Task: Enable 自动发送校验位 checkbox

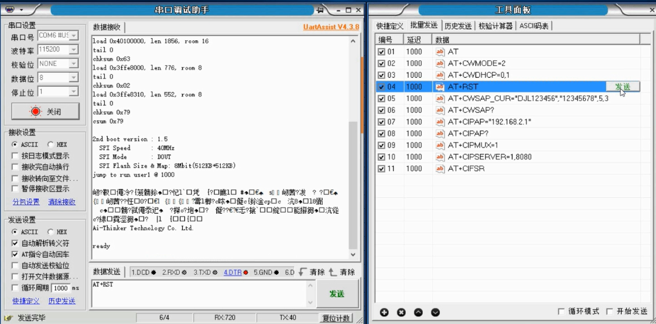Action: [x=15, y=265]
